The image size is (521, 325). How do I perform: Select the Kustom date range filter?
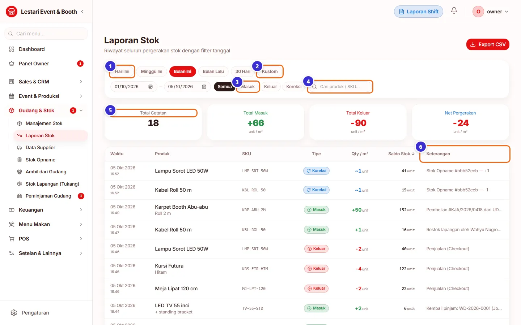270,71
